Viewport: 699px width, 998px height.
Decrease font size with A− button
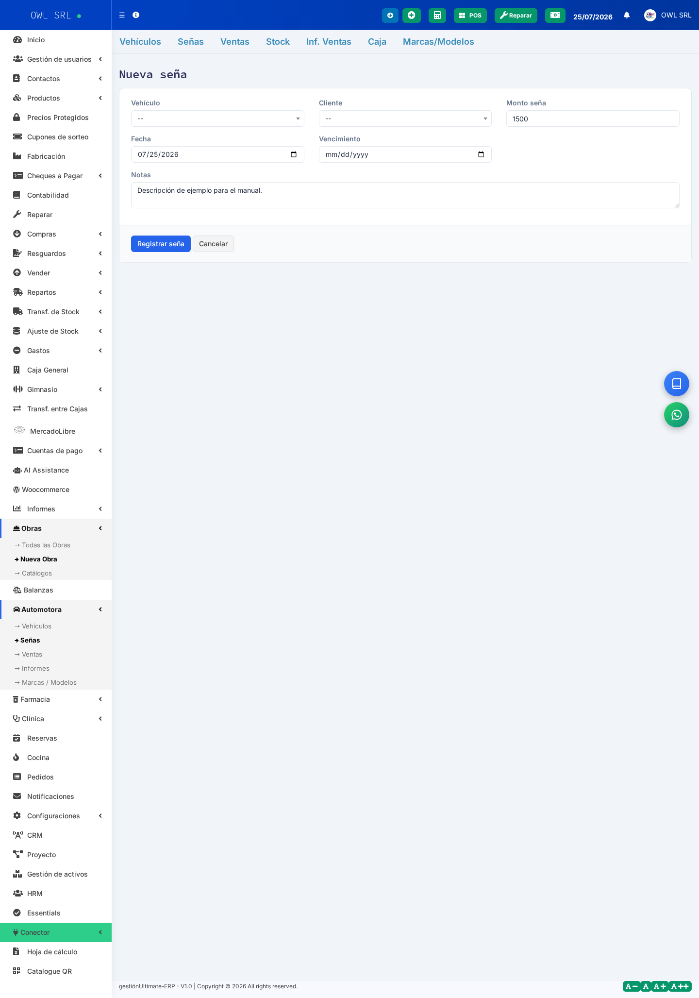coord(632,986)
